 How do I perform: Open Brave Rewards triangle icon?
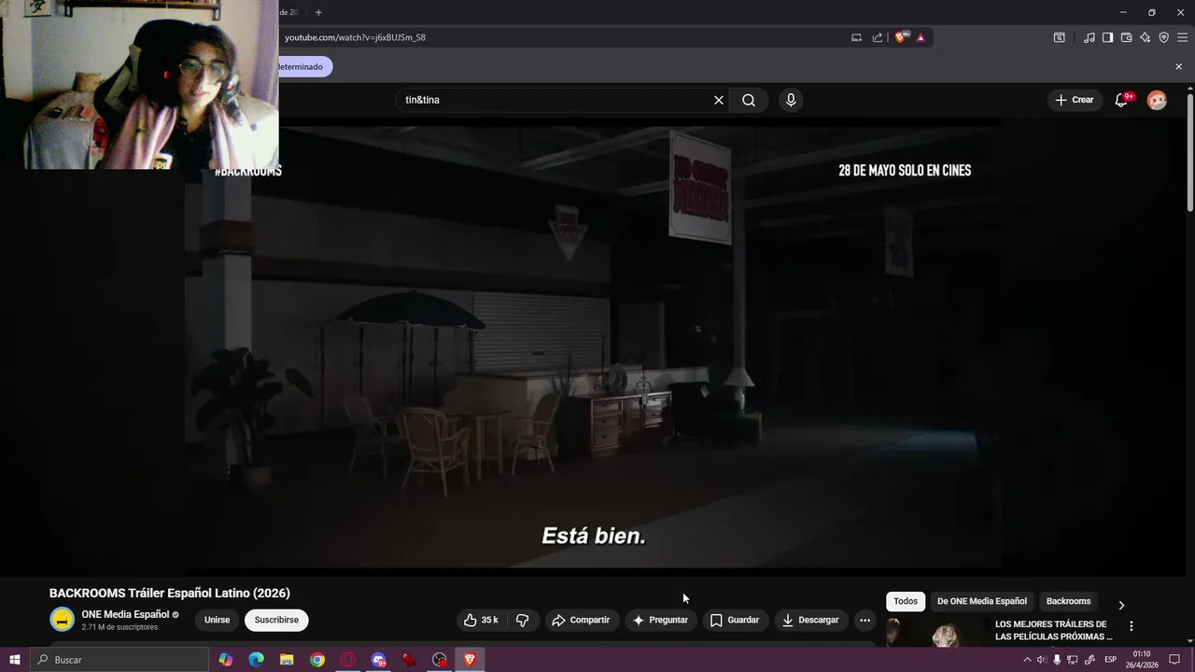coord(921,37)
